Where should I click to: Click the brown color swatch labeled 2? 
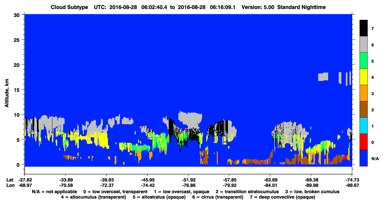(x=364, y=109)
